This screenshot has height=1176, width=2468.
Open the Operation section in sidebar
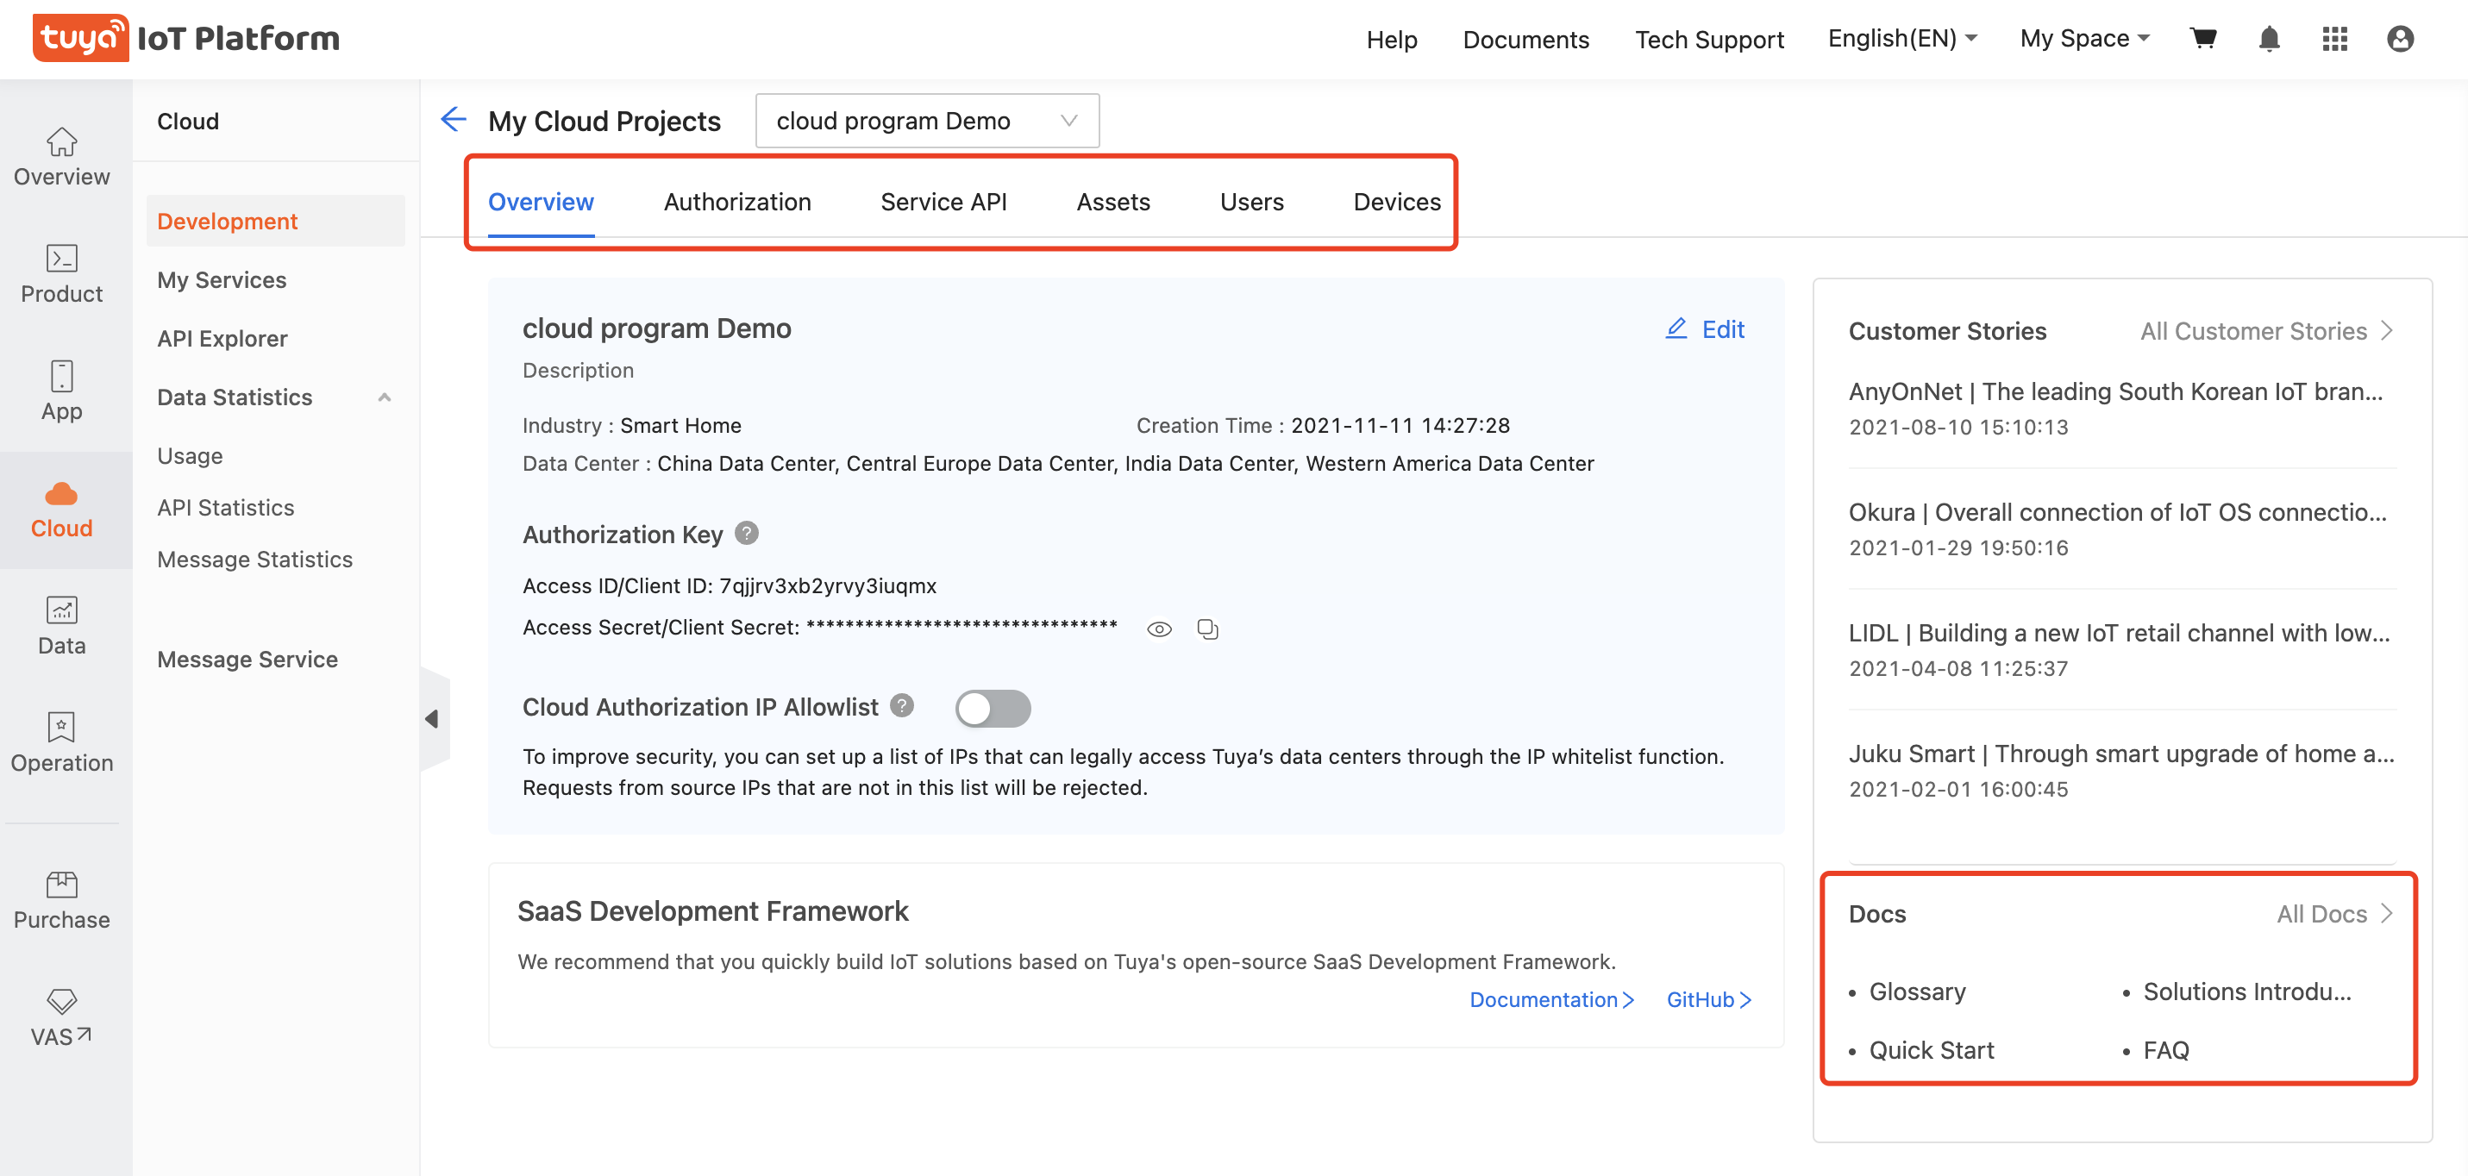click(62, 743)
